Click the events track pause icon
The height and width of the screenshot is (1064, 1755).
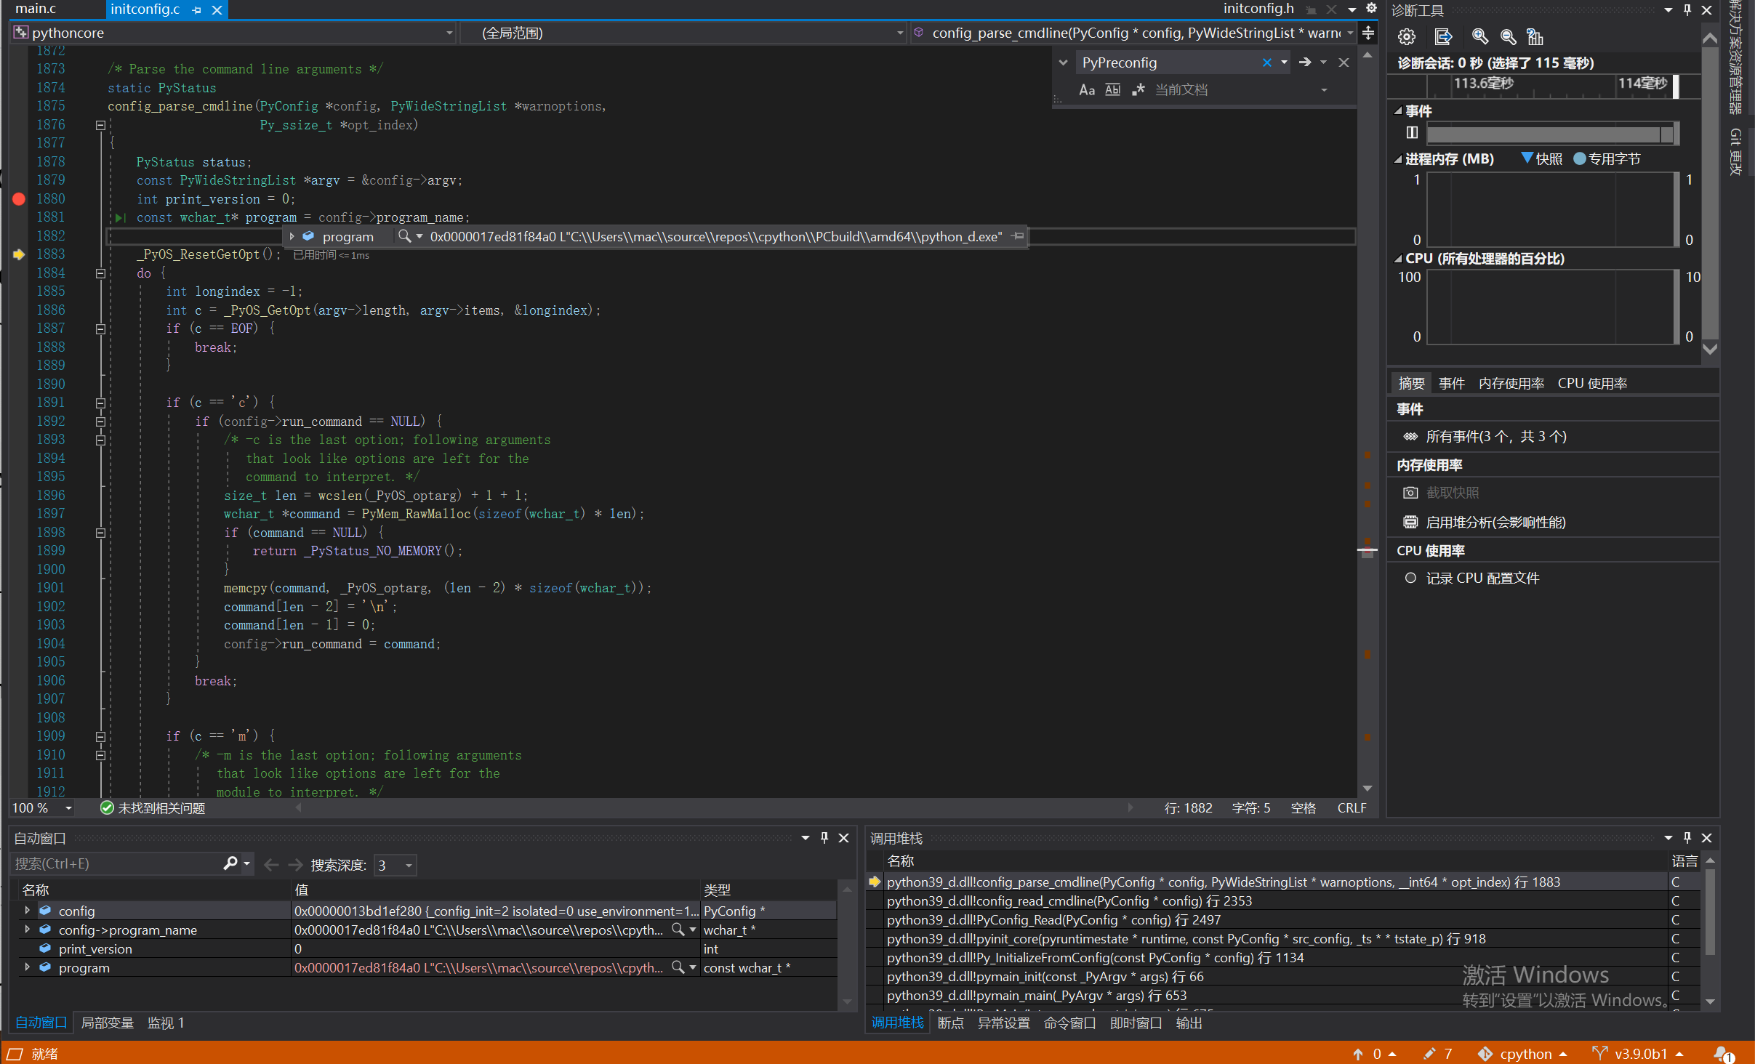click(x=1412, y=132)
